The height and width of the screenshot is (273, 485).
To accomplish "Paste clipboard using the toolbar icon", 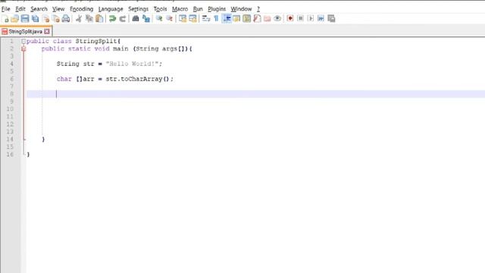I will pos(99,18).
